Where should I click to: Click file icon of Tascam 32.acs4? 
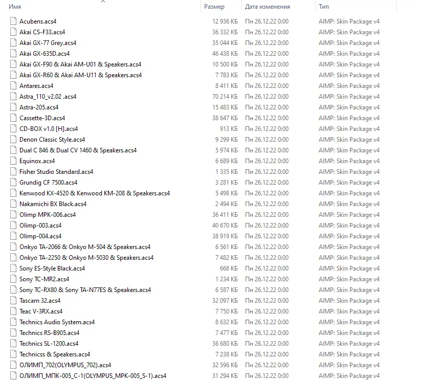click(x=13, y=301)
